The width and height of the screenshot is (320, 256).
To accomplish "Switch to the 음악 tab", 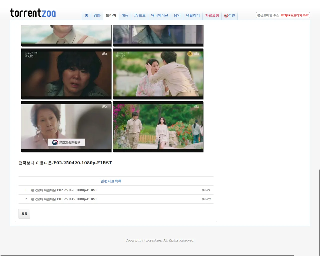I will coord(177,15).
